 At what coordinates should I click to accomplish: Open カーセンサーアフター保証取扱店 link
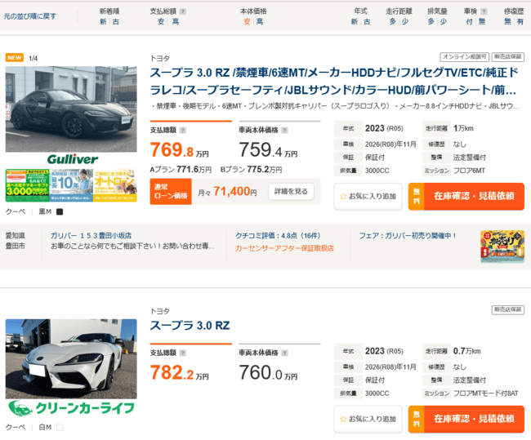click(284, 247)
